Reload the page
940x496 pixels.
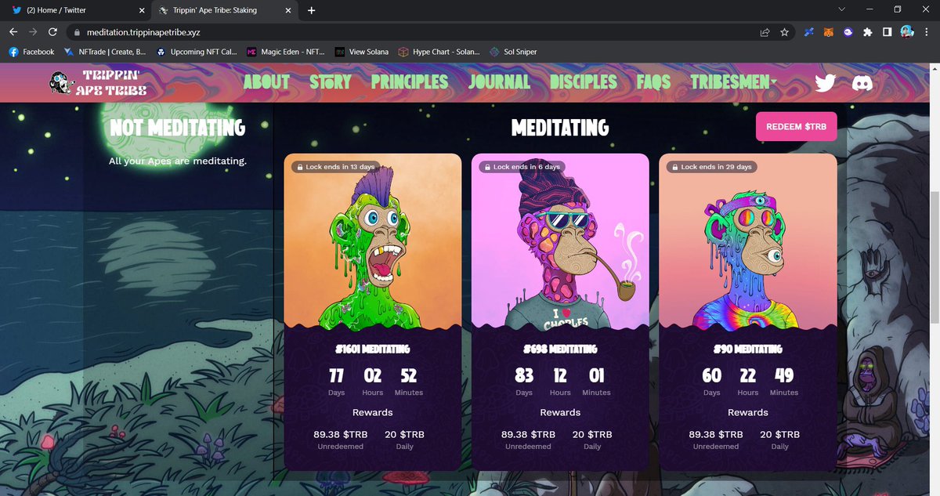[52, 32]
